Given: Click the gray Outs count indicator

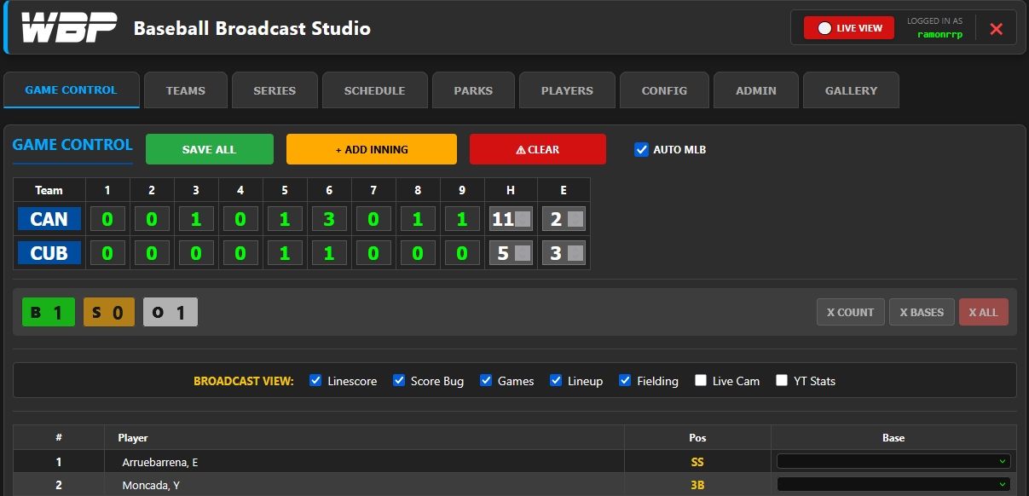Looking at the screenshot, I should pos(170,312).
